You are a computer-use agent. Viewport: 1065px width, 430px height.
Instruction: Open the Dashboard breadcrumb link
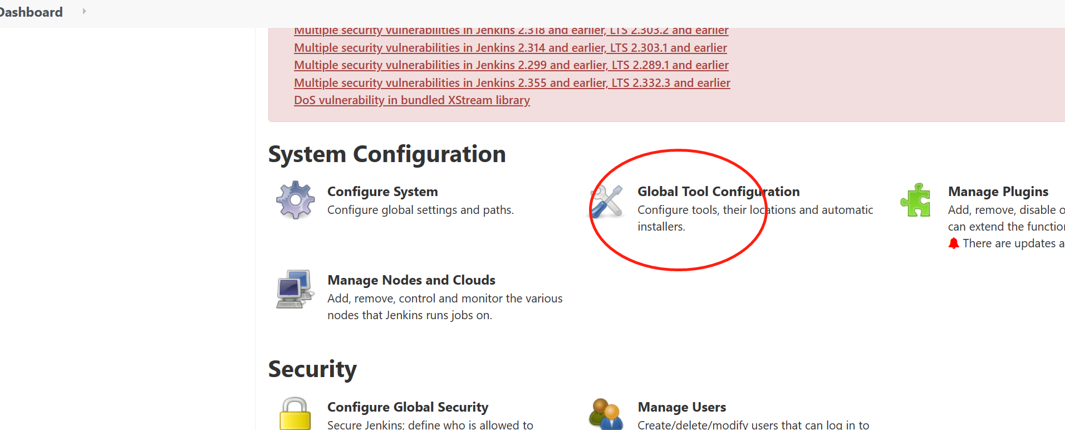pos(31,12)
